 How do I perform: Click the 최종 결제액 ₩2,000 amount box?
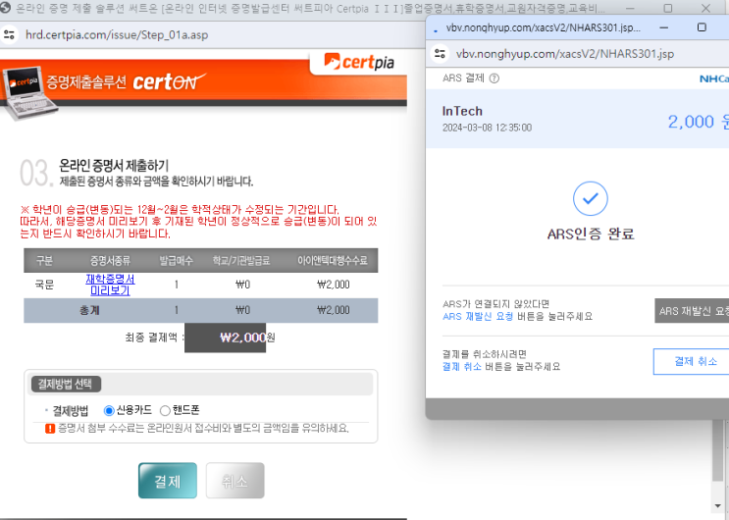point(225,338)
